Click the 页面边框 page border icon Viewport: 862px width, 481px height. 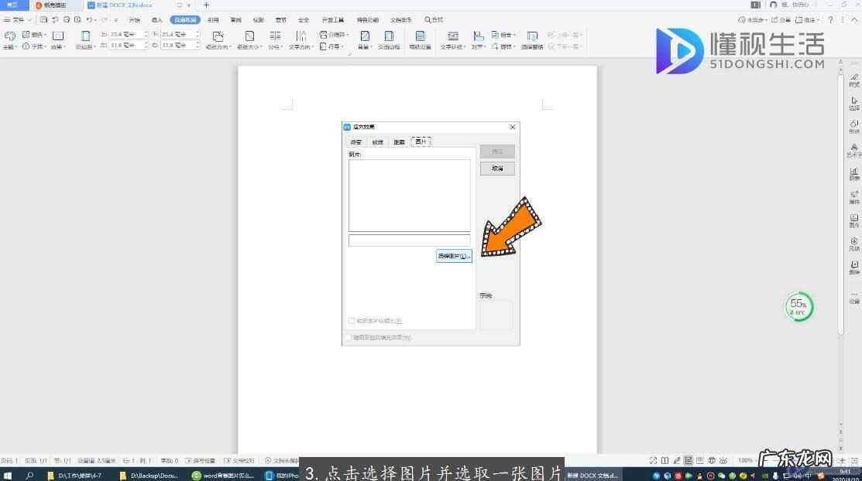point(389,39)
